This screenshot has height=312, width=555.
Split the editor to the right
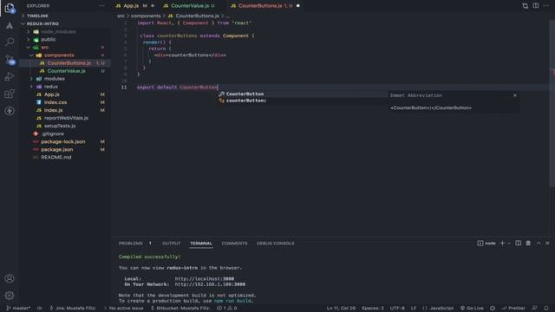pos(536,6)
